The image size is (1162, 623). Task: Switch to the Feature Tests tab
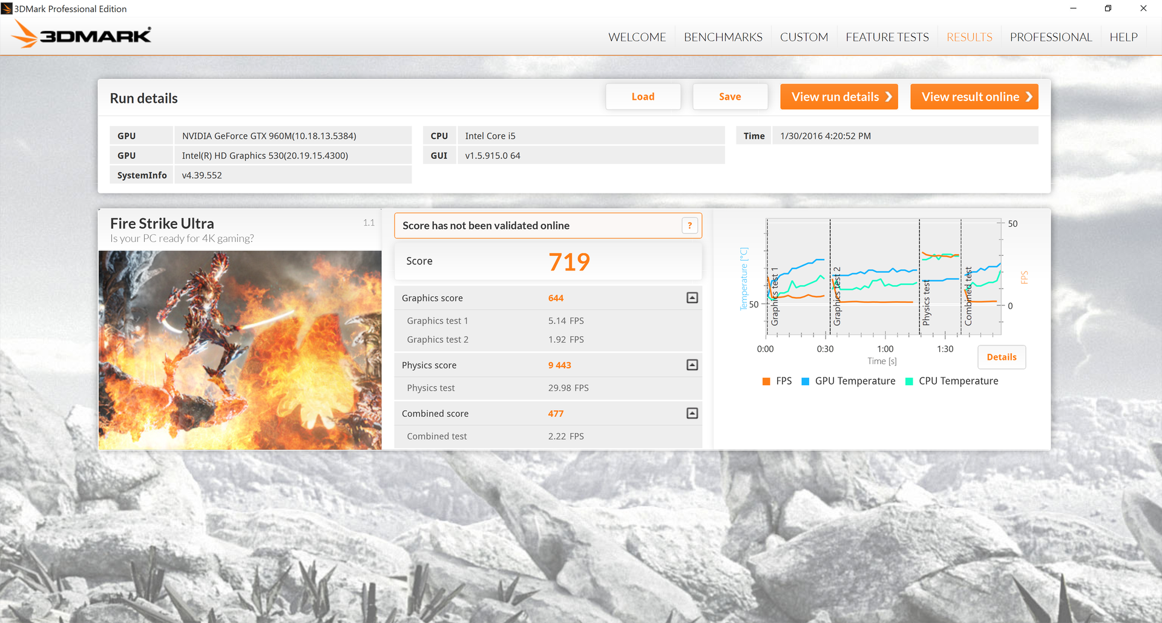coord(887,37)
